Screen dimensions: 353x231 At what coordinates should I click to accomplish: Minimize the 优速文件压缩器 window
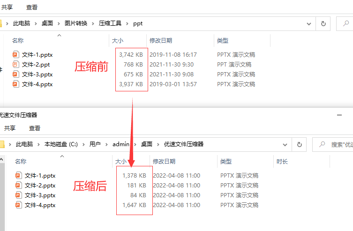[x=339, y=115]
